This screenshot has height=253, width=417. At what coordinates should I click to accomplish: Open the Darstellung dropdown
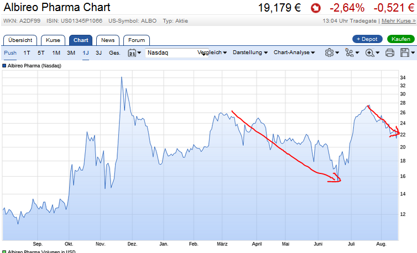point(250,52)
